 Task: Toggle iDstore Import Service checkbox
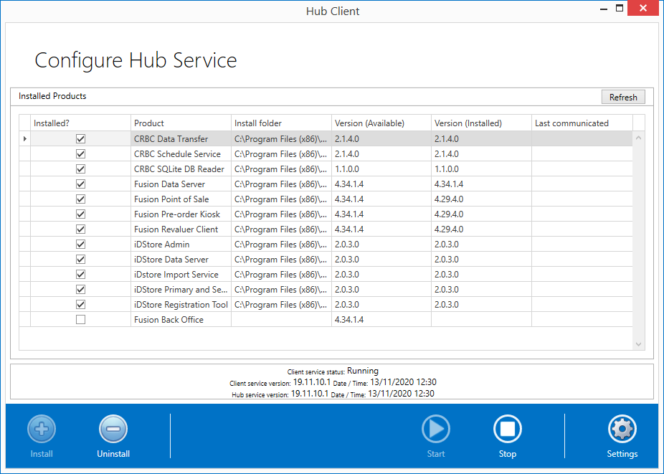click(80, 275)
